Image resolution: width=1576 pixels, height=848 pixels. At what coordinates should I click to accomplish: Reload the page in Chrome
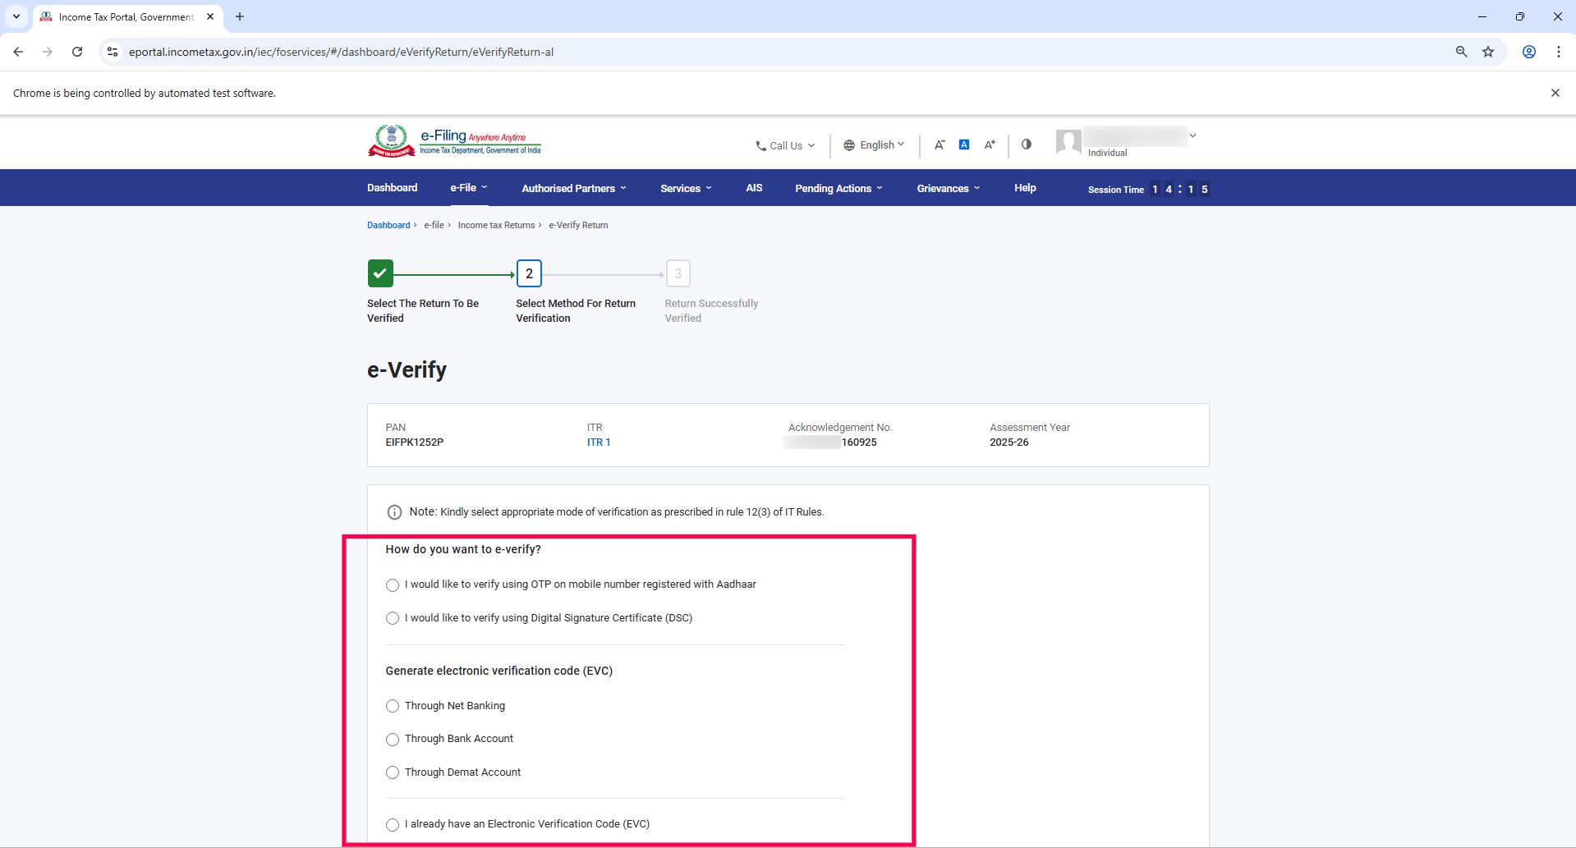point(77,52)
